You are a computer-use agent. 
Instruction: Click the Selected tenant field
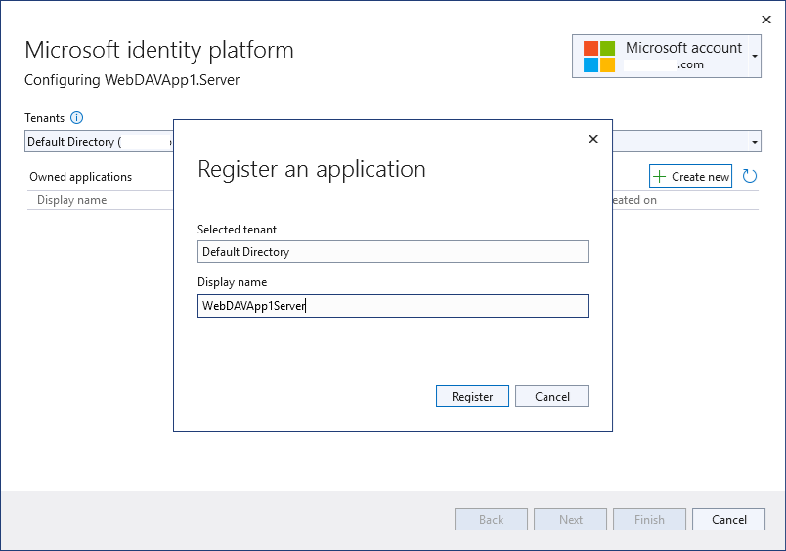[x=393, y=251]
